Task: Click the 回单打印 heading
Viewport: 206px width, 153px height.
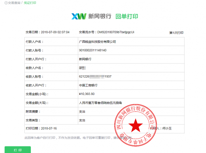Action: (x=126, y=16)
